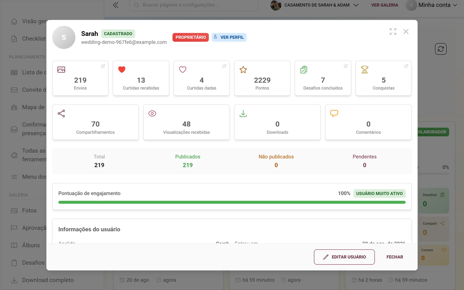This screenshot has width=464, height=290.
Task: Open Mapa de sidebar item
Action: tap(28, 107)
